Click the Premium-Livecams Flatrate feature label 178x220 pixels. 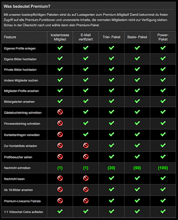tap(22, 201)
